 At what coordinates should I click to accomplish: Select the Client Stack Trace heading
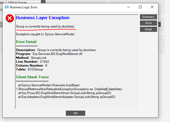coord(32,77)
